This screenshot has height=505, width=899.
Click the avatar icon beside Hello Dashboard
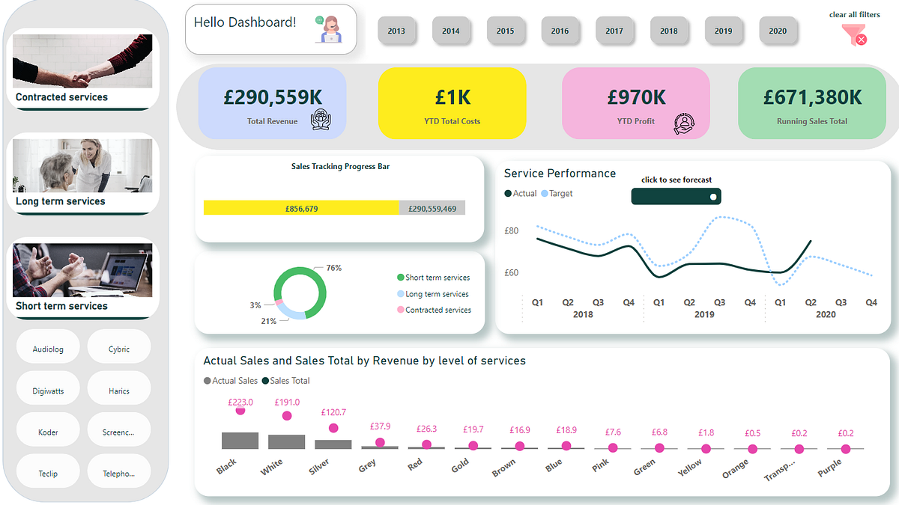(x=330, y=30)
